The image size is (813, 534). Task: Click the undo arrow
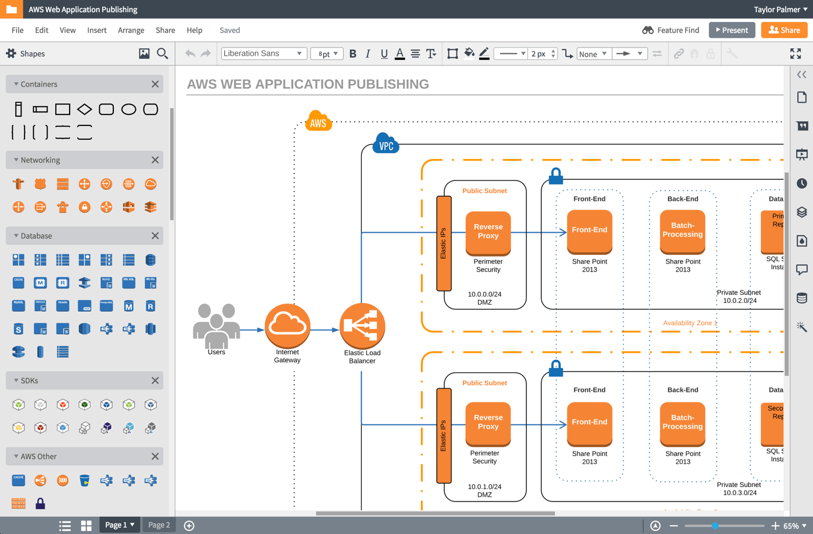tap(190, 53)
